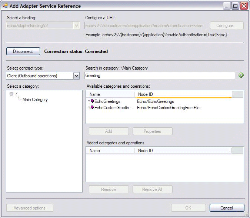Image resolution: width=250 pixels, height=218 pixels.
Task: Click the green search arrow icon
Action: pyautogui.click(x=241, y=75)
